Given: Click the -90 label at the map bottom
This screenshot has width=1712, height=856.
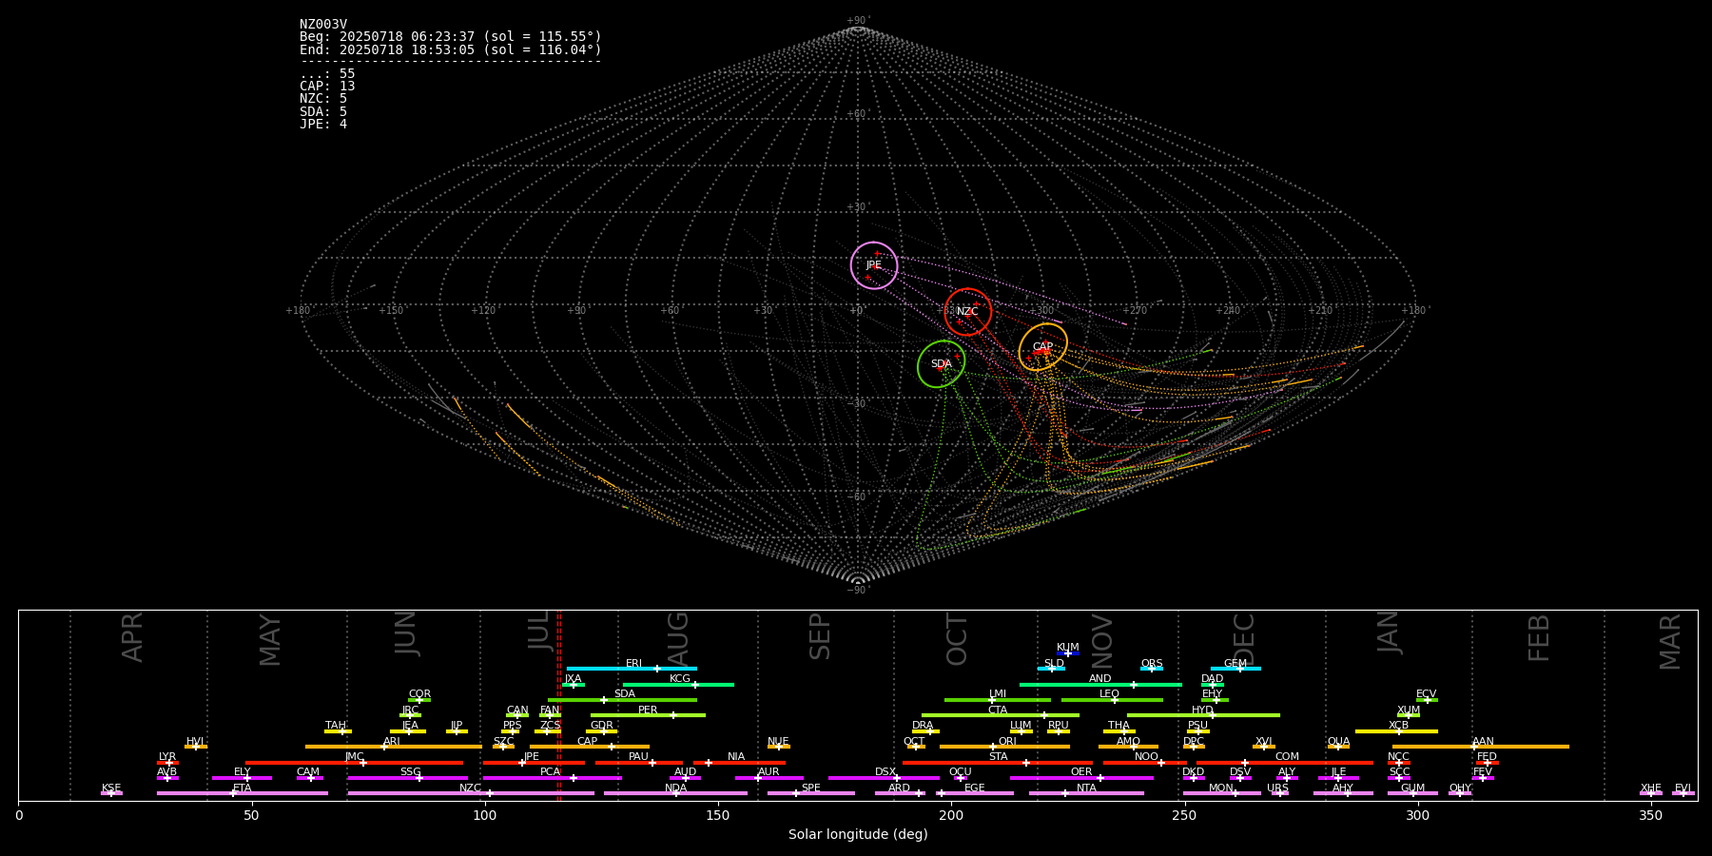Looking at the screenshot, I should point(857,590).
